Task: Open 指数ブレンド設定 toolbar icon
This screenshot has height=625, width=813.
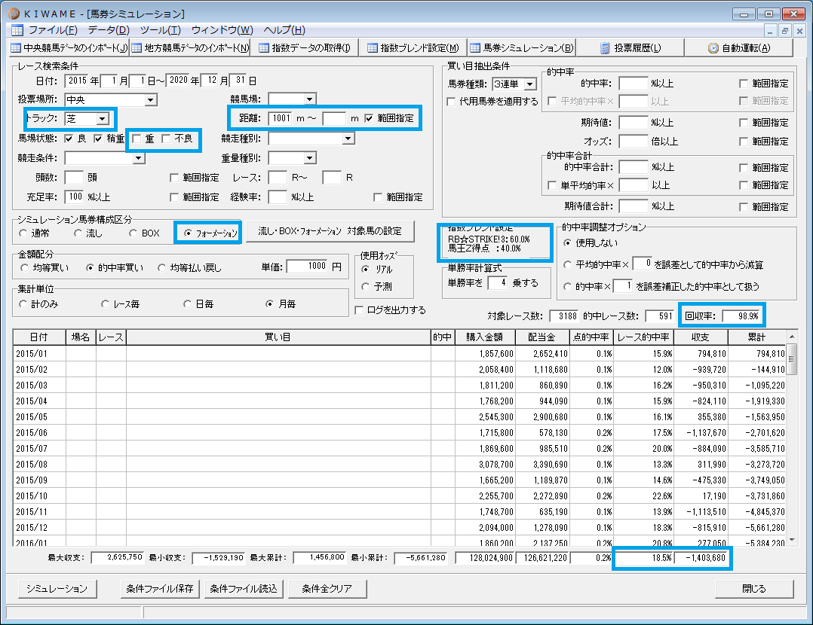Action: (373, 48)
